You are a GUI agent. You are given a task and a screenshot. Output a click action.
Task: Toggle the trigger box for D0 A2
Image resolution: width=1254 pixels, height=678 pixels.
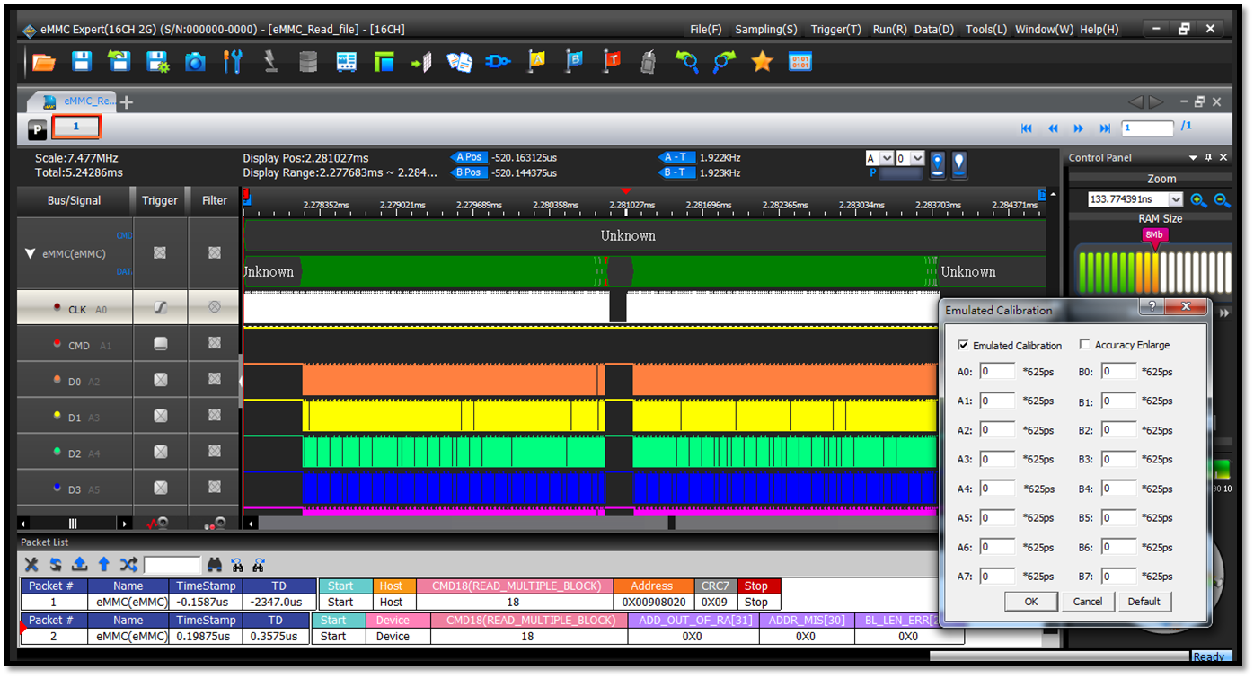coord(161,380)
